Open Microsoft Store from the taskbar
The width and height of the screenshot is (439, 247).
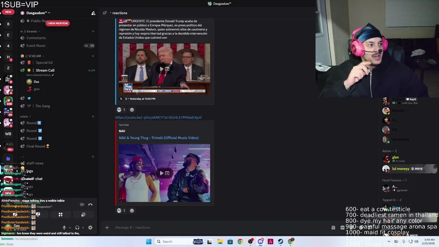click(230, 242)
